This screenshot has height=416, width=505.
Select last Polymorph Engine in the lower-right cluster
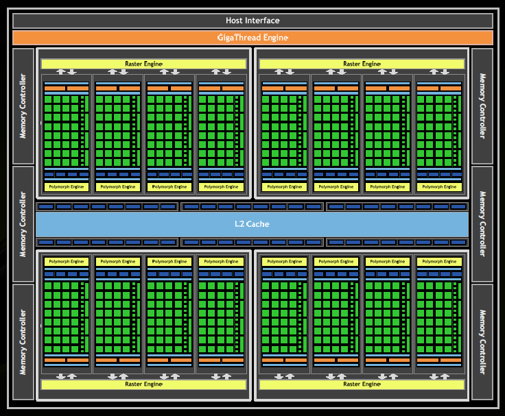tap(438, 261)
